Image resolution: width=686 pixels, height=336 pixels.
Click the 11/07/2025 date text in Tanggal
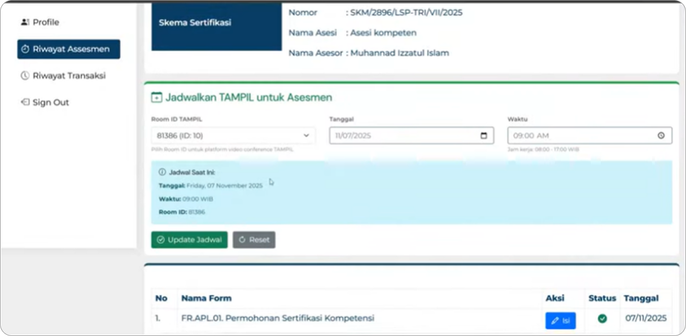353,136
